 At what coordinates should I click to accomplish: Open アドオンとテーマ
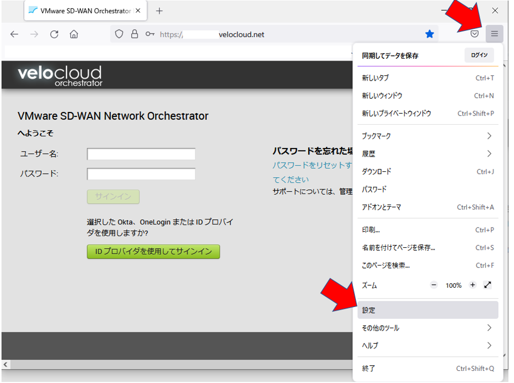point(428,207)
